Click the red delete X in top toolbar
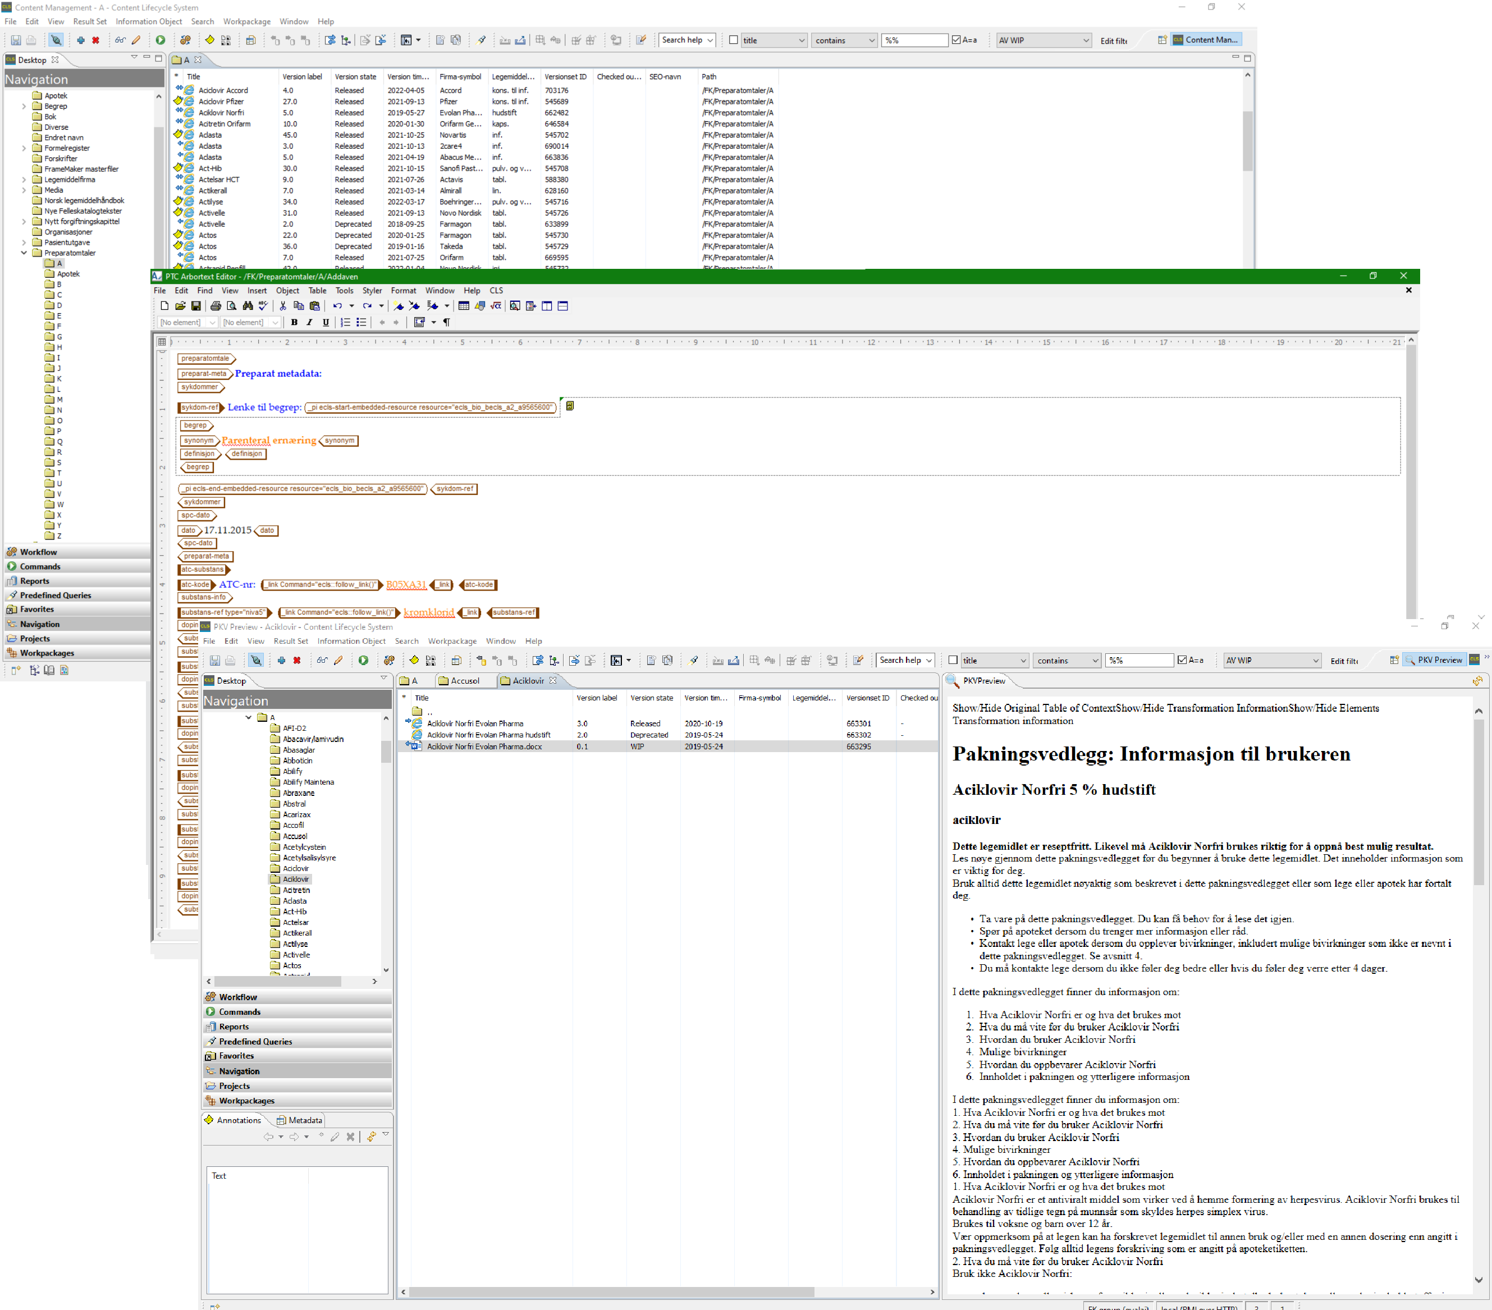The image size is (1492, 1310). 95,40
